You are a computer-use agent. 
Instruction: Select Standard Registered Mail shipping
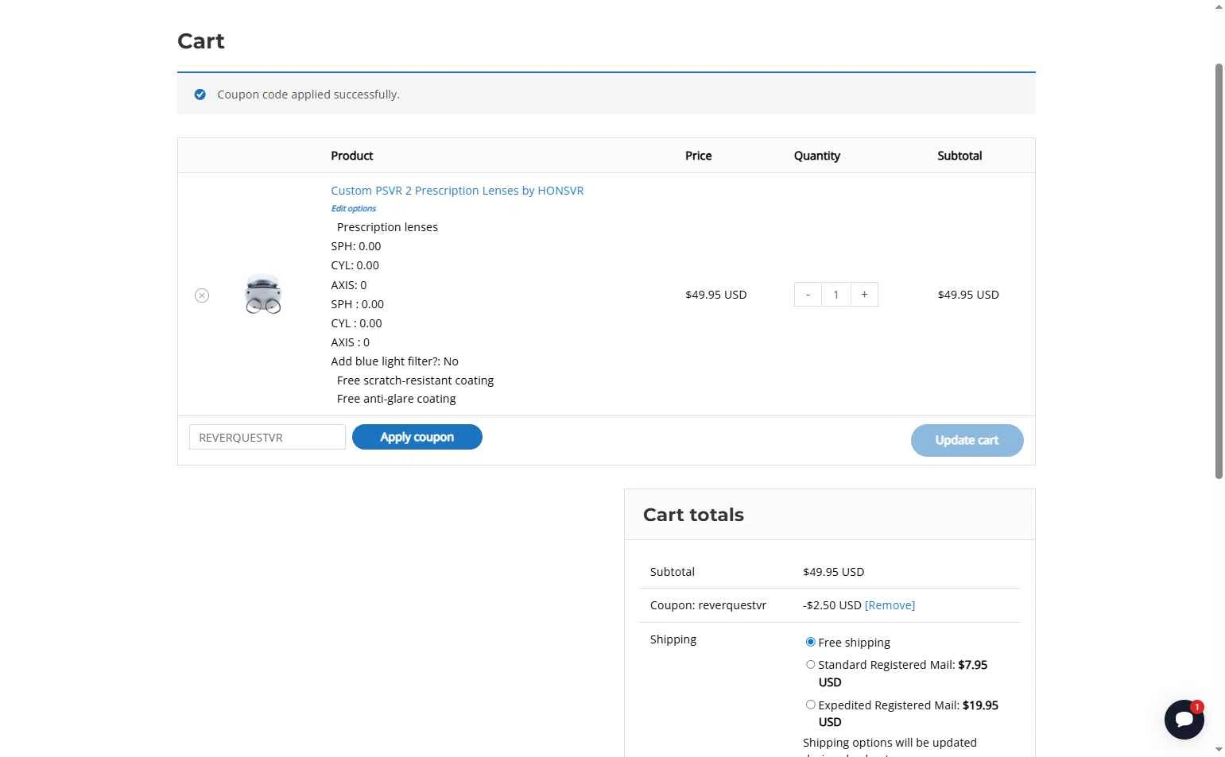[810, 665]
